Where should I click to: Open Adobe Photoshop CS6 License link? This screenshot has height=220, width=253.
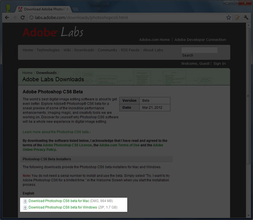click(67, 145)
